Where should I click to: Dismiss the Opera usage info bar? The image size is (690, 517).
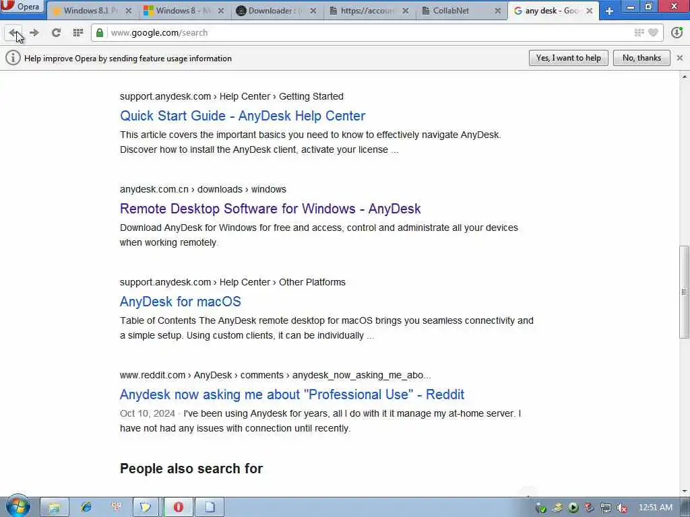tap(679, 58)
